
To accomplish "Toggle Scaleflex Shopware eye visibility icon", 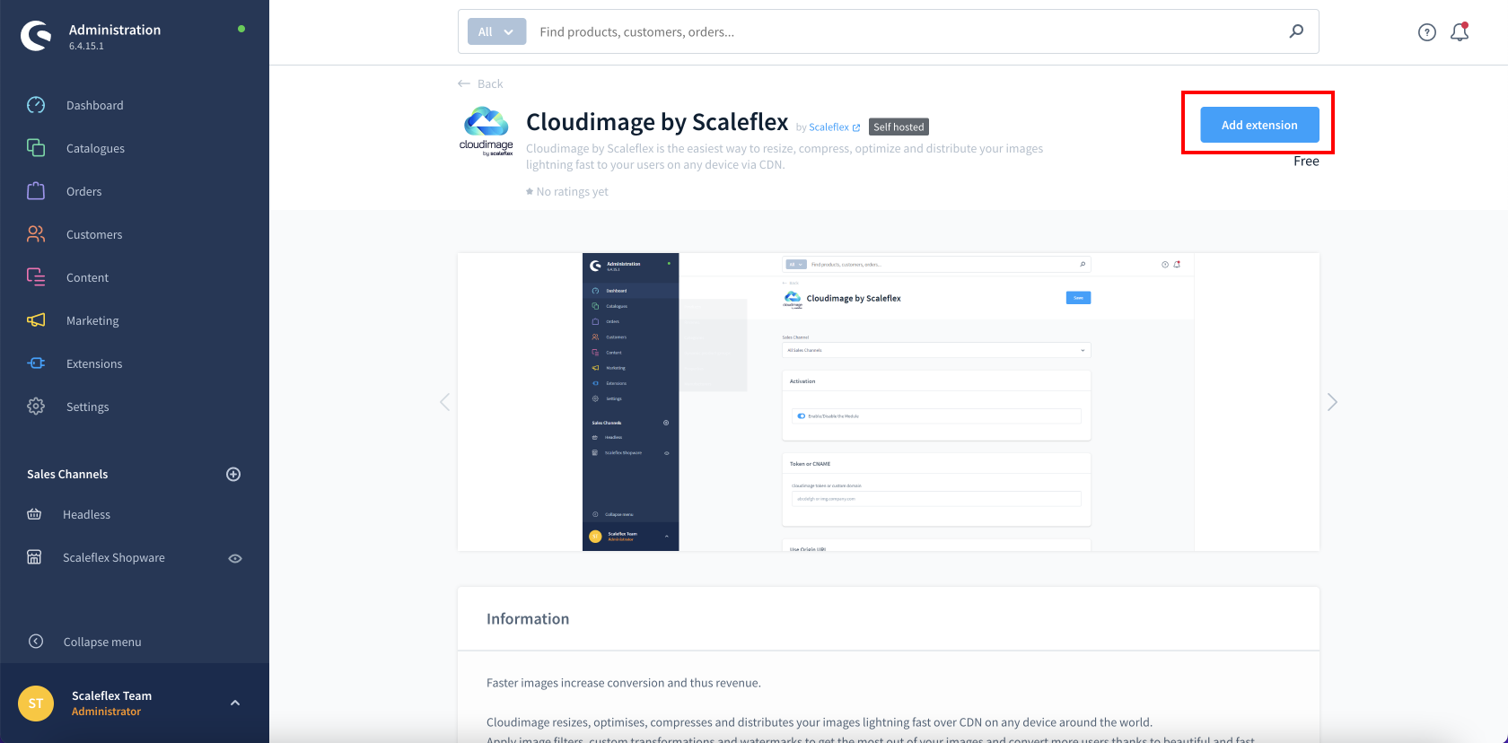I will tap(235, 558).
